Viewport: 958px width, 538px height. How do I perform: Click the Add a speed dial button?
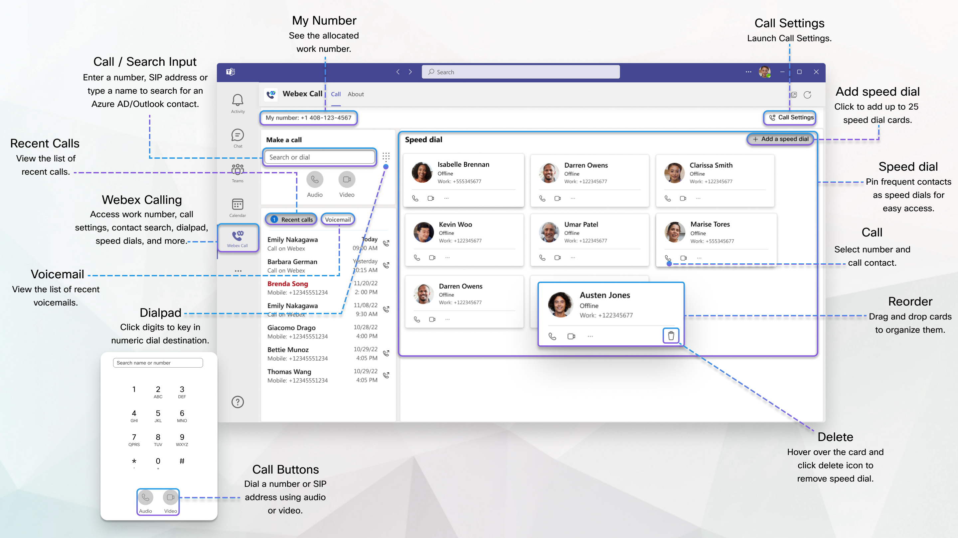tap(780, 139)
